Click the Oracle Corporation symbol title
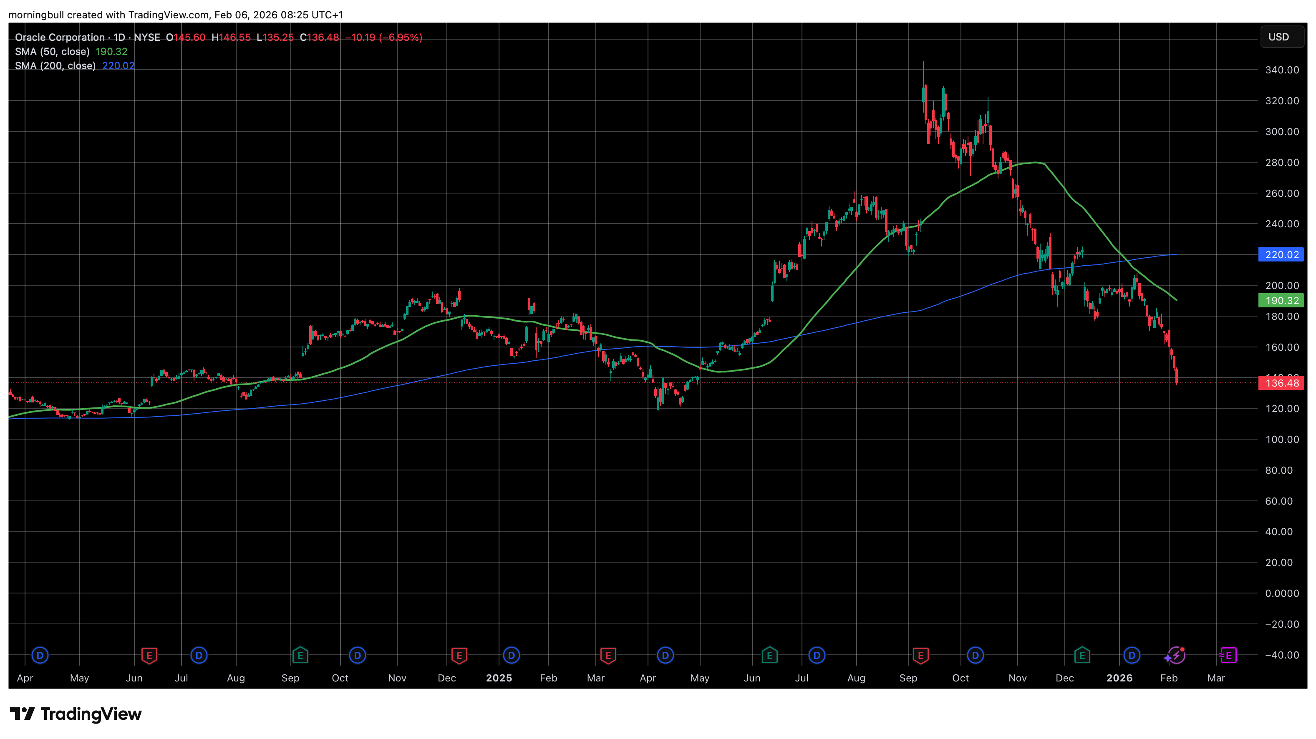This screenshot has width=1316, height=739. [x=60, y=37]
